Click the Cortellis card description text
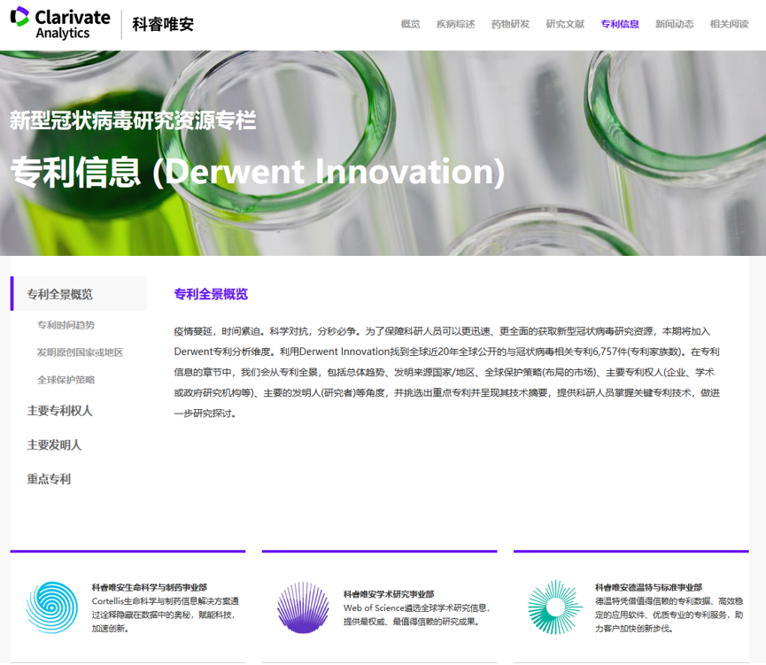Image resolution: width=766 pixels, height=665 pixels. (x=166, y=615)
